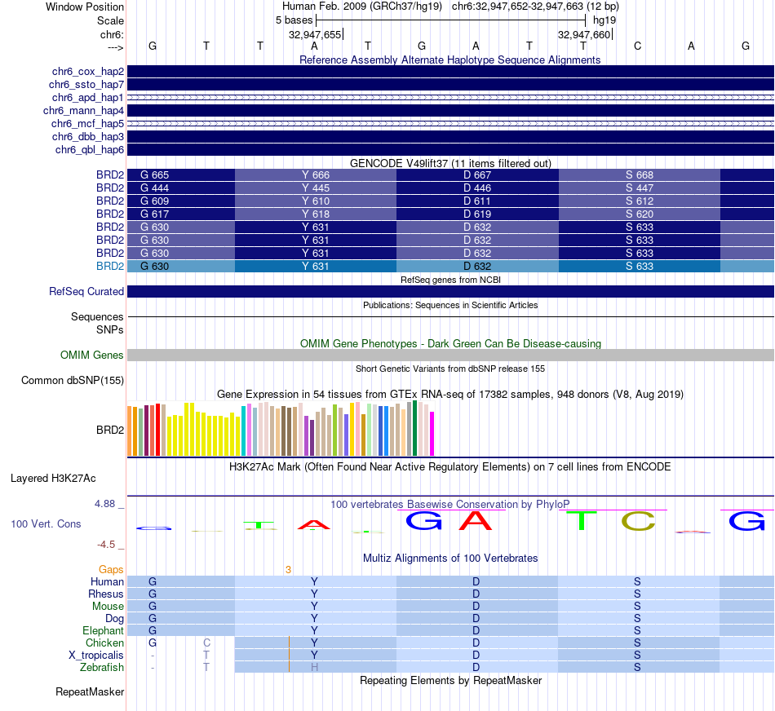This screenshot has height=711, width=775.
Task: Select the Human species label
Action: pos(107,581)
